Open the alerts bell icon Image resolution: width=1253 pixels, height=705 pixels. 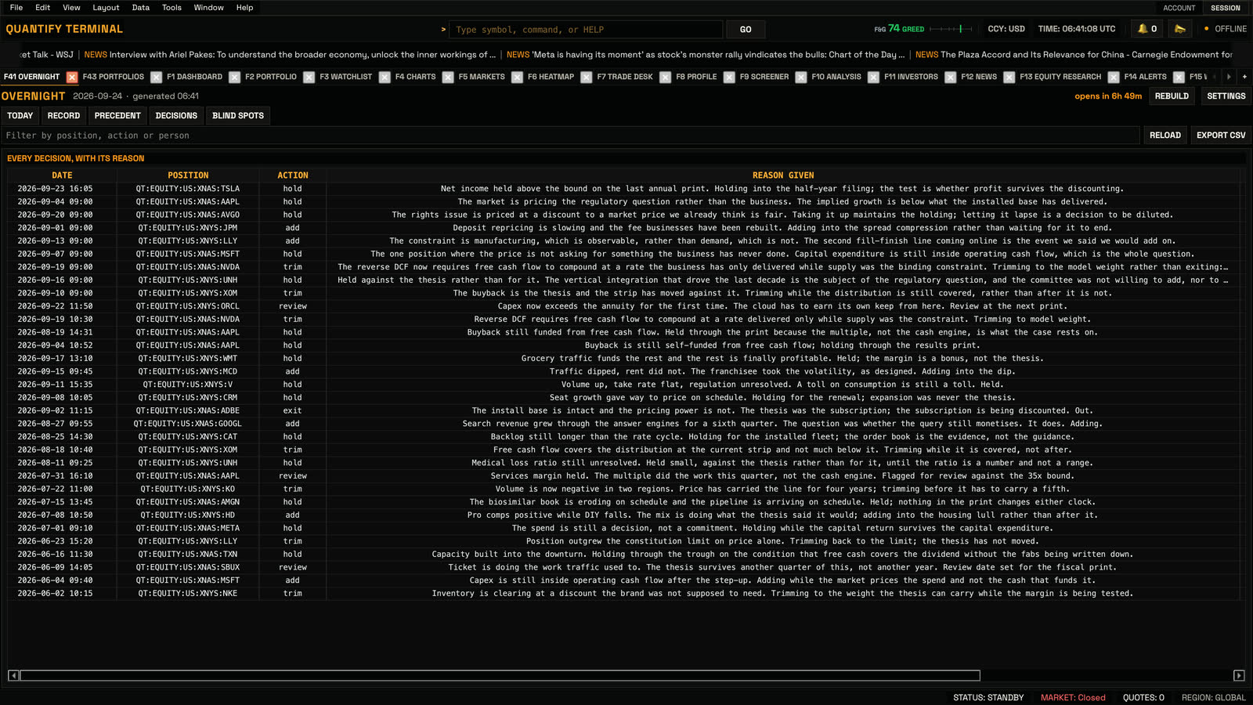[1146, 29]
